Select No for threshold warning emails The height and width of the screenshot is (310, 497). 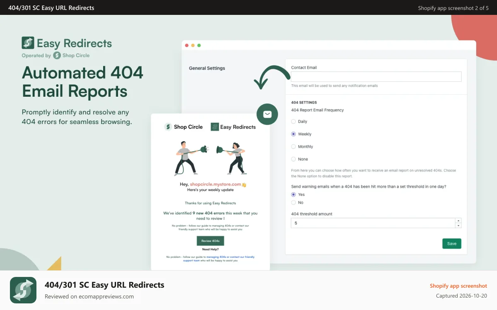click(x=294, y=203)
